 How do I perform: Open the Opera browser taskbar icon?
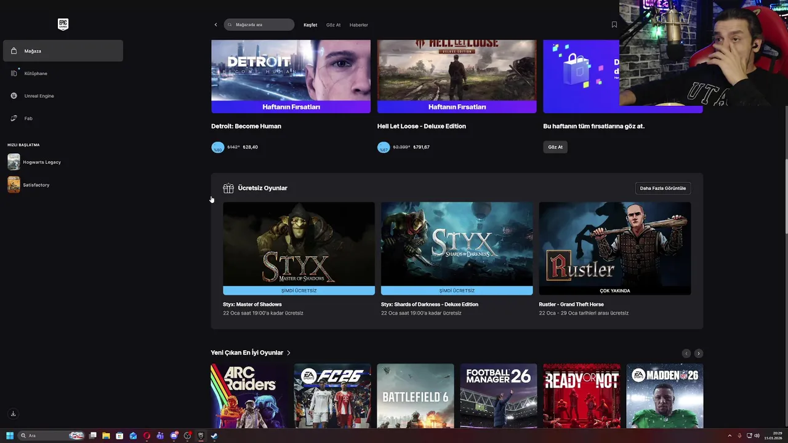(147, 436)
